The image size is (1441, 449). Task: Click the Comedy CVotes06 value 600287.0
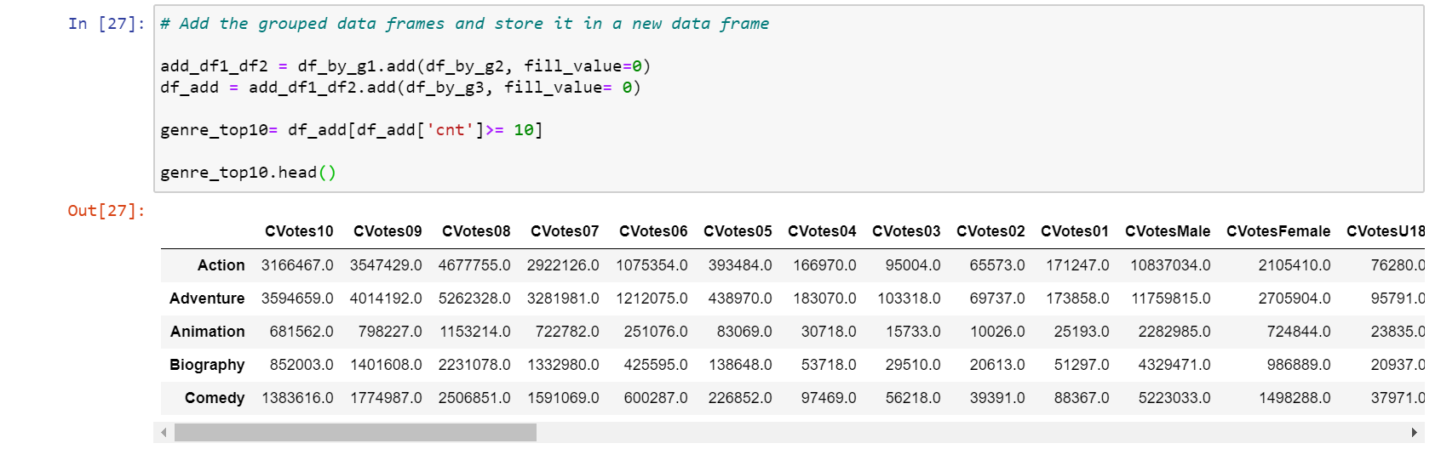656,398
